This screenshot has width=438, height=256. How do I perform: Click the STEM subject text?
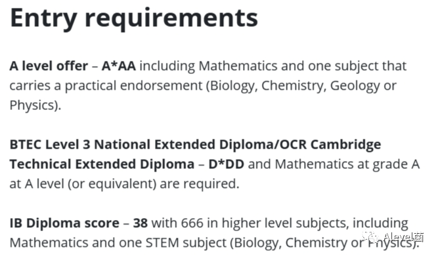(186, 243)
